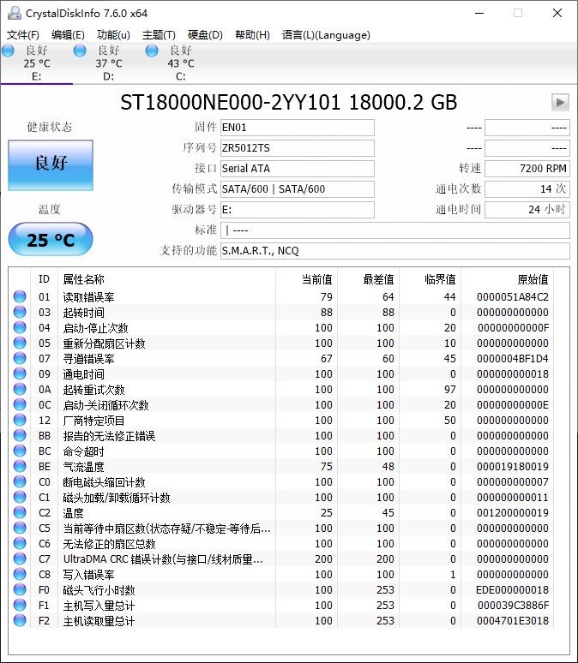Select the E: disk tab at 25 °C

tap(36, 63)
